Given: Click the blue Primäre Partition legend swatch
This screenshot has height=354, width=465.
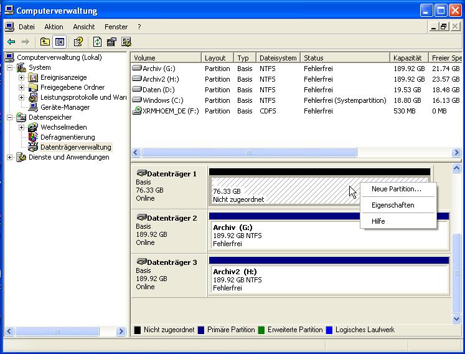Looking at the screenshot, I should click(201, 330).
